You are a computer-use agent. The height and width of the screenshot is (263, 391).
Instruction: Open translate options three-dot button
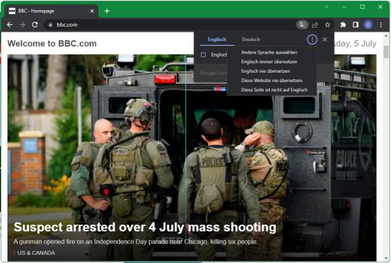tap(312, 40)
